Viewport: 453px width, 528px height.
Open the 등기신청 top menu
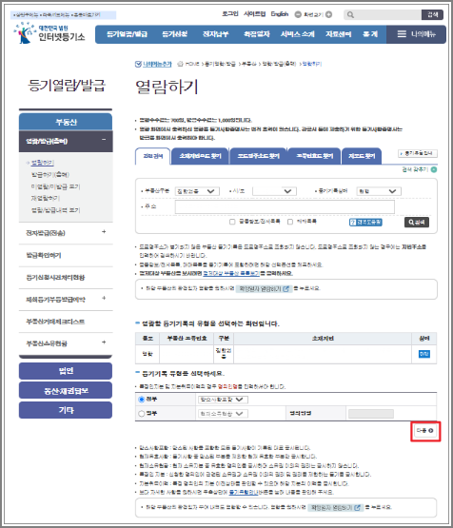pyautogui.click(x=175, y=34)
